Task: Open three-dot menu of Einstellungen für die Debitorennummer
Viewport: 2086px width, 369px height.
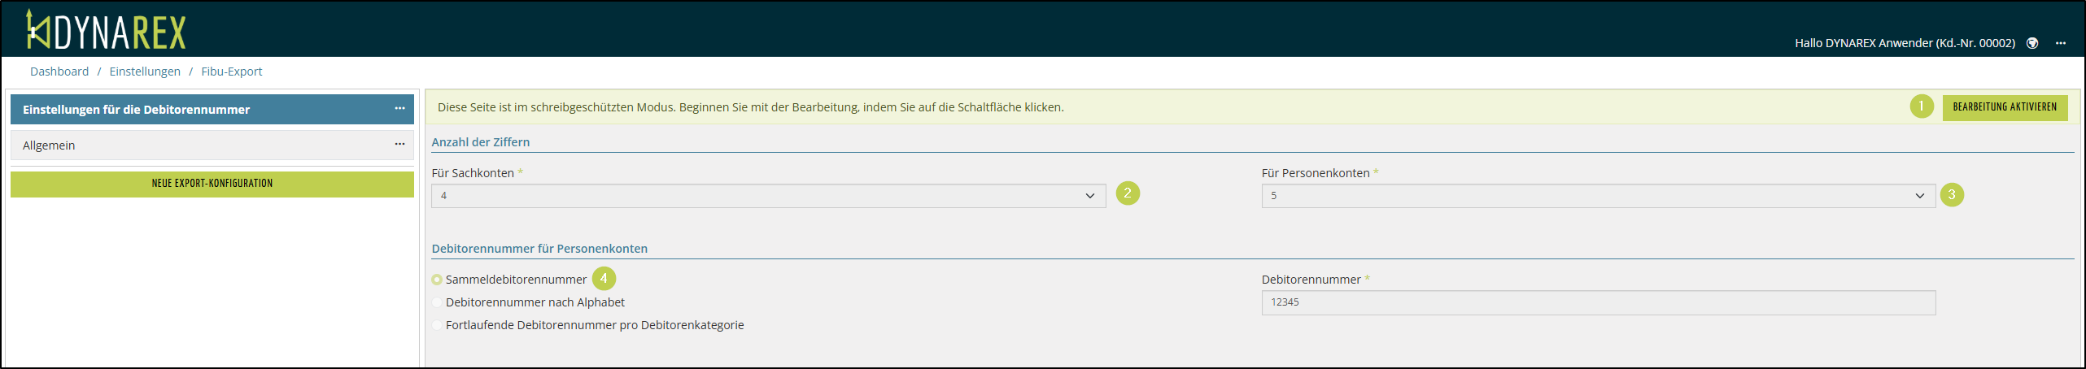Action: (x=399, y=108)
